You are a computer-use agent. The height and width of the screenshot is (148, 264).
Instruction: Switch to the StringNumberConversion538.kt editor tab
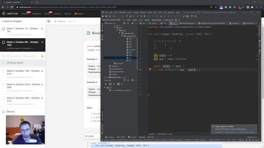pyautogui.click(x=212, y=23)
